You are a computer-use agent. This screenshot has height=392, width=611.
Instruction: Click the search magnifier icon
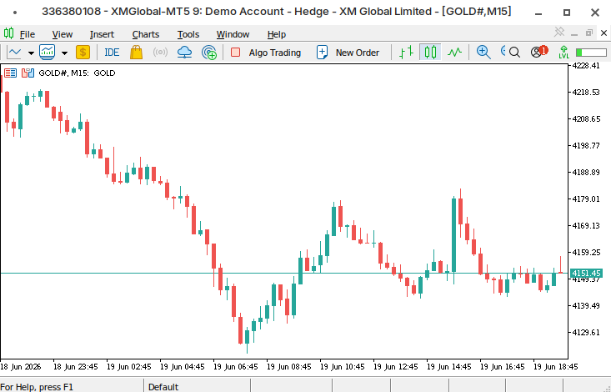514,53
